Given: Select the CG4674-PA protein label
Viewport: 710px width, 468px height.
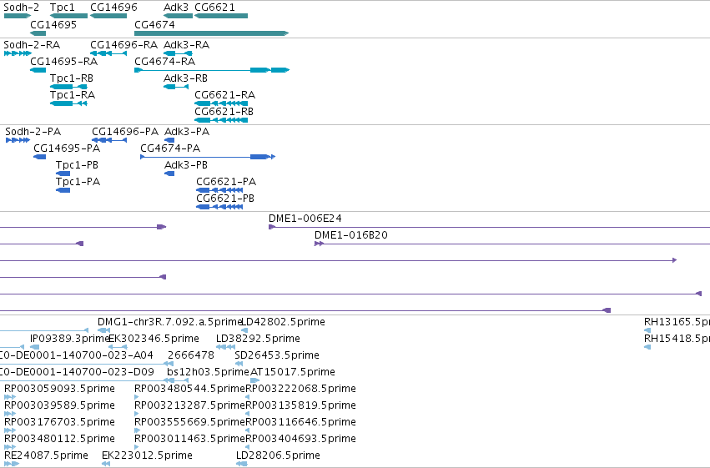Looking at the screenshot, I should [170, 148].
